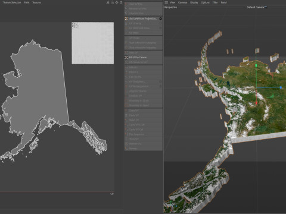The width and height of the screenshot is (286, 214).
Task: Click the UV Straighten icon
Action: click(126, 81)
